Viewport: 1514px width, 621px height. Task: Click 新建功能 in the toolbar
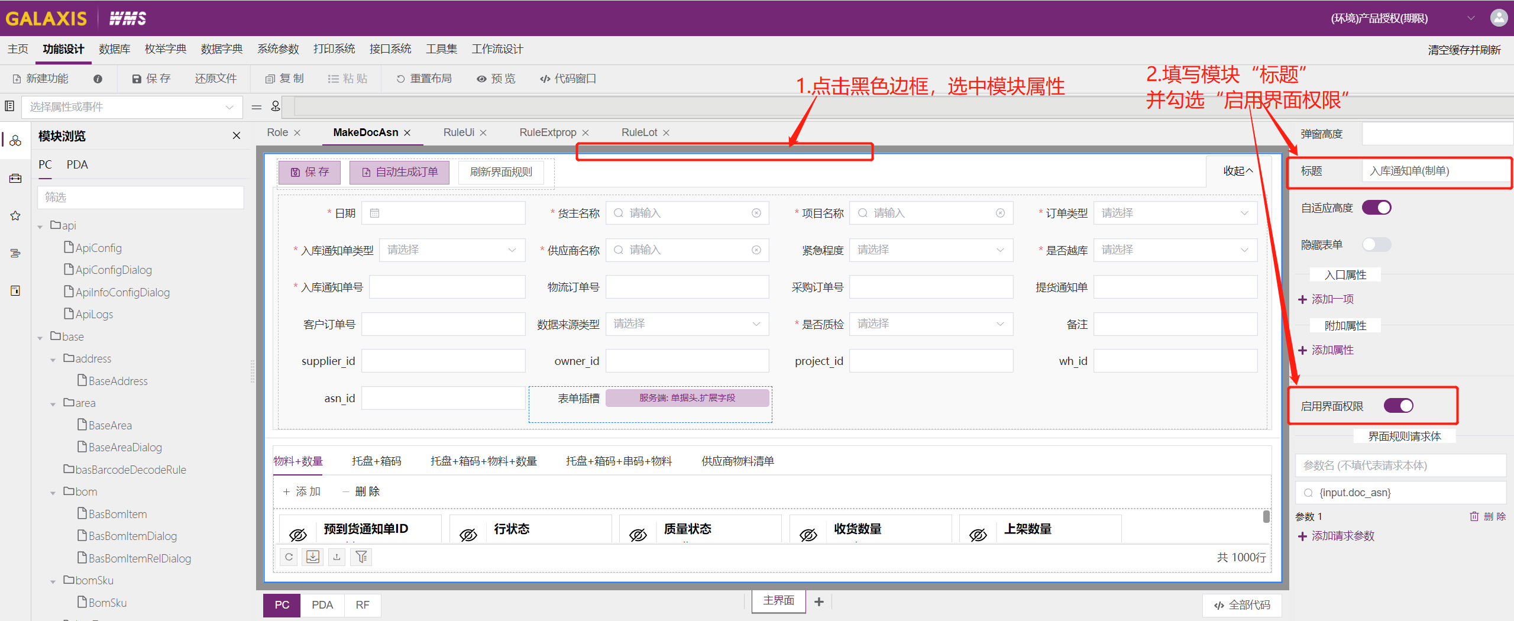[40, 79]
